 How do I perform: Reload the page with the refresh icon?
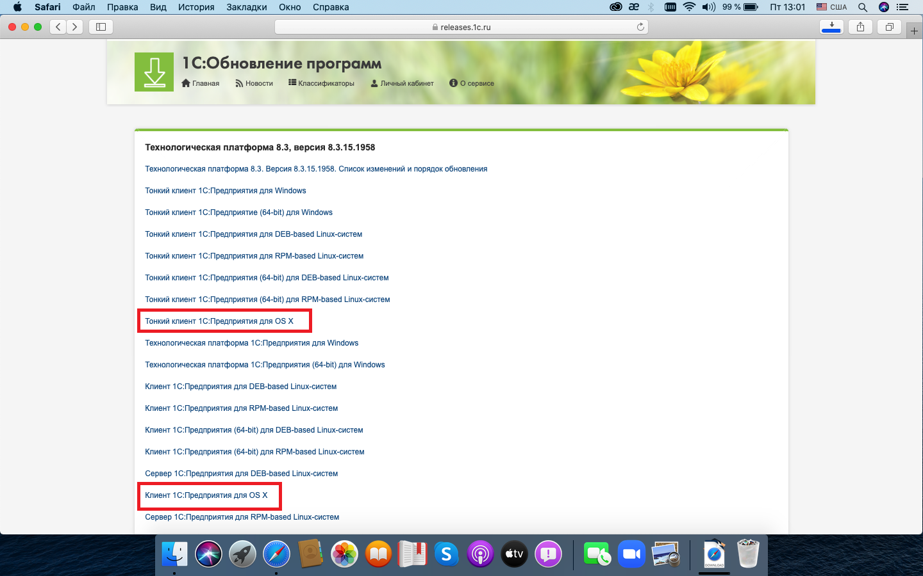[x=640, y=27]
